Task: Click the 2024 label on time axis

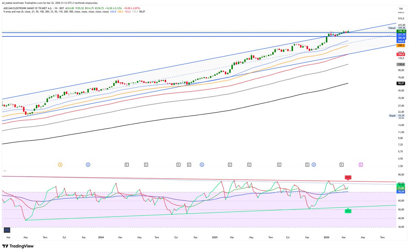Action: coord(101,237)
